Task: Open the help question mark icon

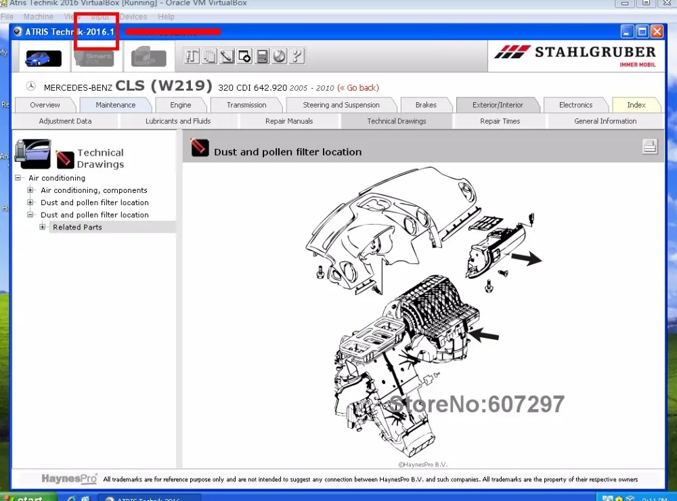Action: click(297, 56)
